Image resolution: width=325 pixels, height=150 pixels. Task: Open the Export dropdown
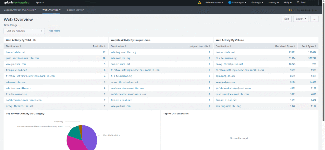tap(301, 19)
